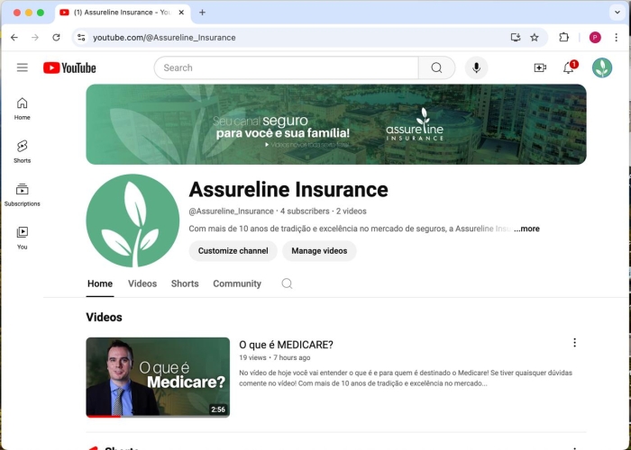Screen dimensions: 631x450
Task: Open the account avatar menu
Action: [602, 67]
